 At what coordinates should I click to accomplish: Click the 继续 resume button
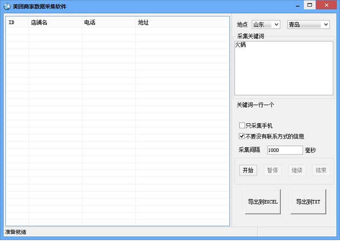click(x=297, y=170)
